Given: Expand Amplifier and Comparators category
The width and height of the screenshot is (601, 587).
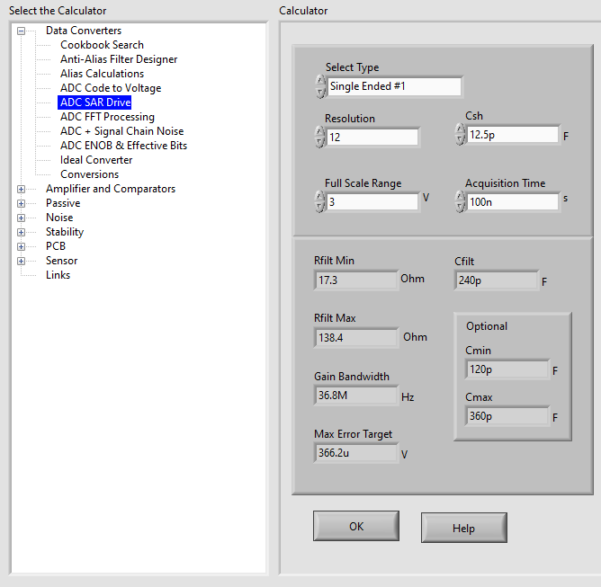Looking at the screenshot, I should (21, 189).
